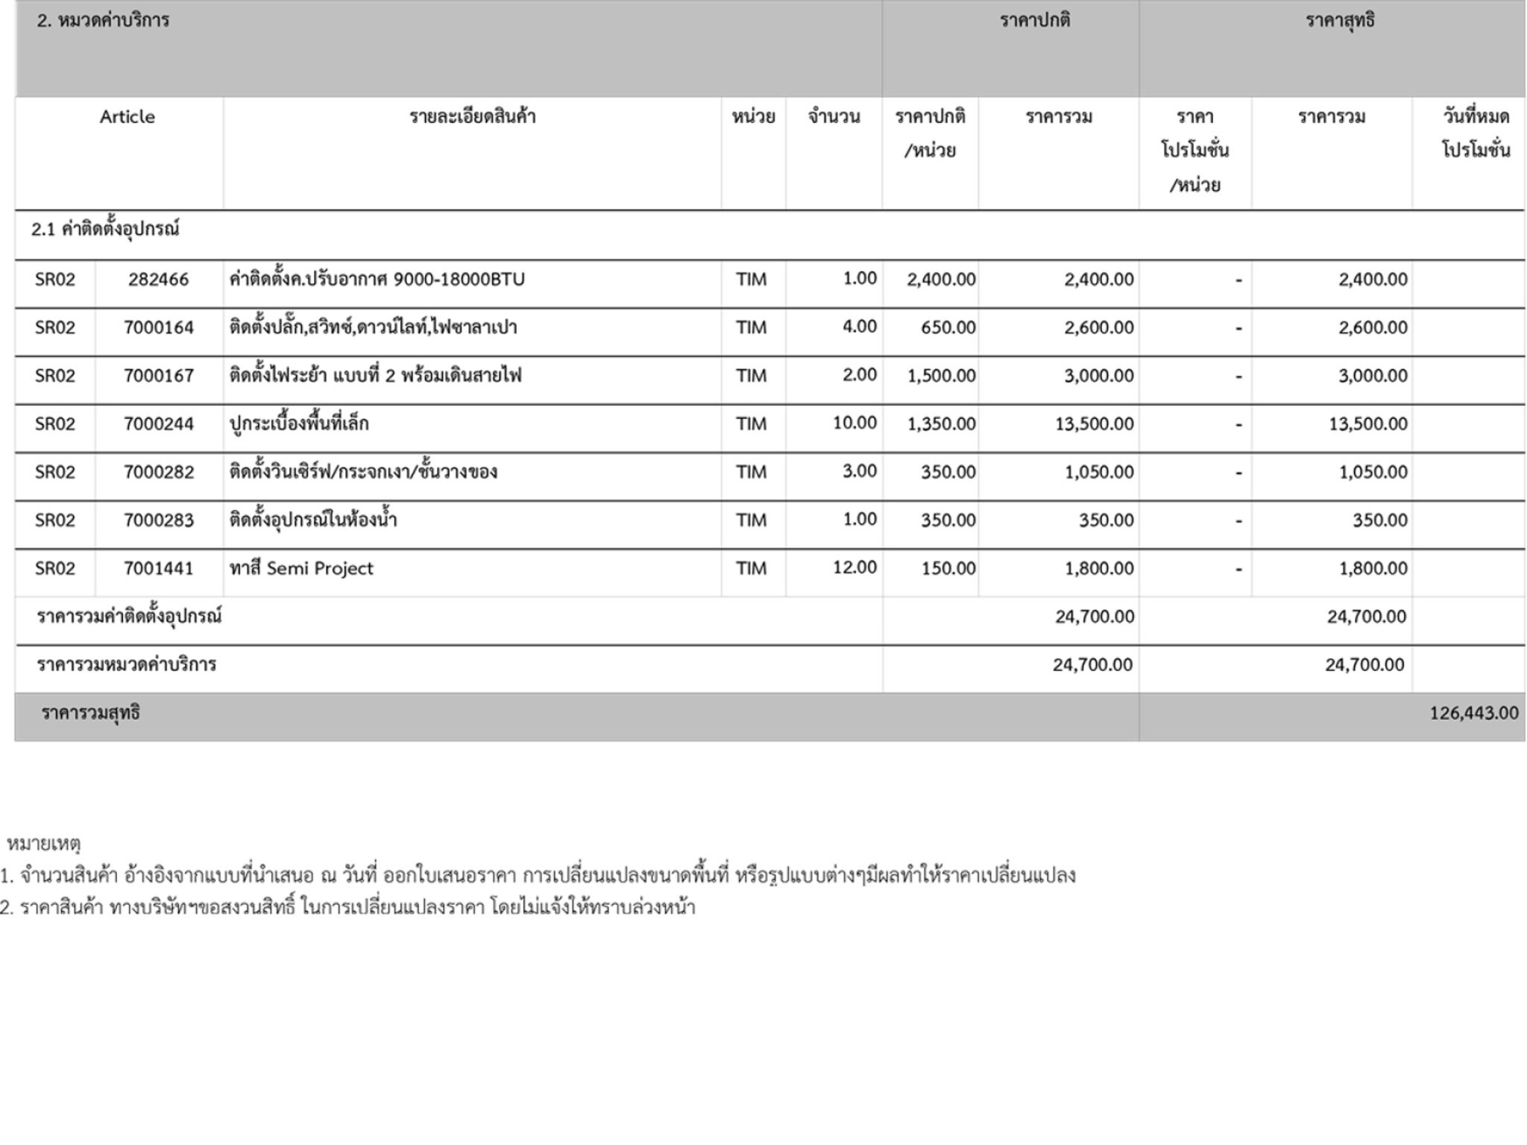Click article number 7000164

click(158, 328)
